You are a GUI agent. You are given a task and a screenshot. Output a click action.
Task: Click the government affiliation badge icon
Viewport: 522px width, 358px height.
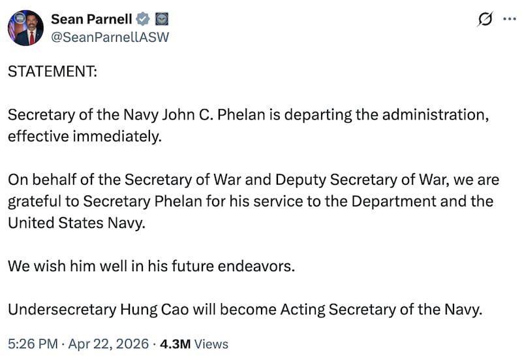coord(162,20)
